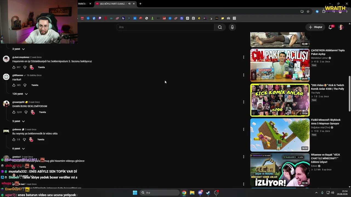The width and height of the screenshot is (351, 197).
Task: Open the green chess pawn bookmark
Action: [x=152, y=18]
